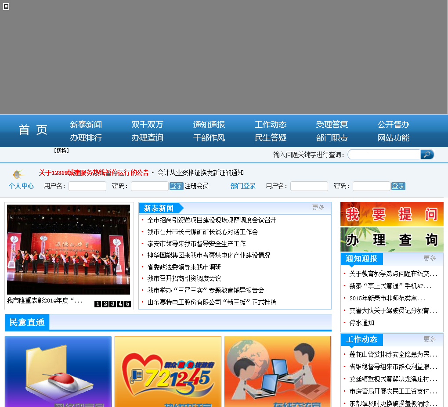
Task: Click 更多 in 工作动态 sidebar panel
Action: pos(430,339)
